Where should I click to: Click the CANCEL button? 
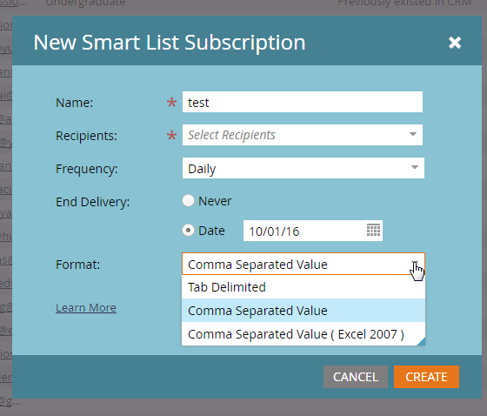tap(356, 377)
